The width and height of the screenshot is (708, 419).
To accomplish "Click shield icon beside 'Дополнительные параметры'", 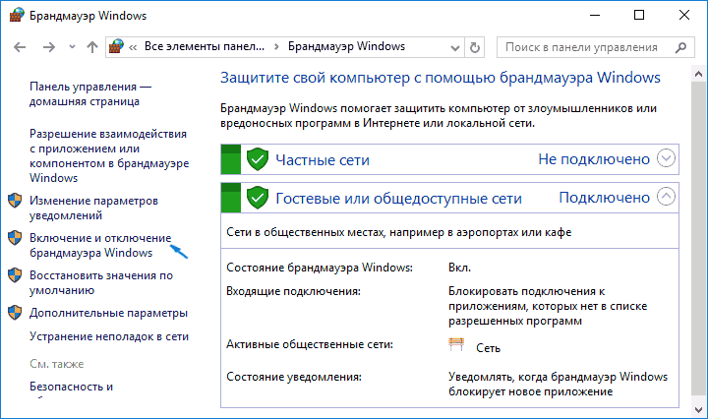I will click(x=15, y=313).
